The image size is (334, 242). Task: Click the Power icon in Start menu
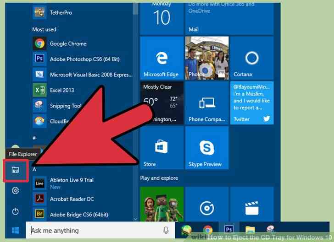coord(15,211)
